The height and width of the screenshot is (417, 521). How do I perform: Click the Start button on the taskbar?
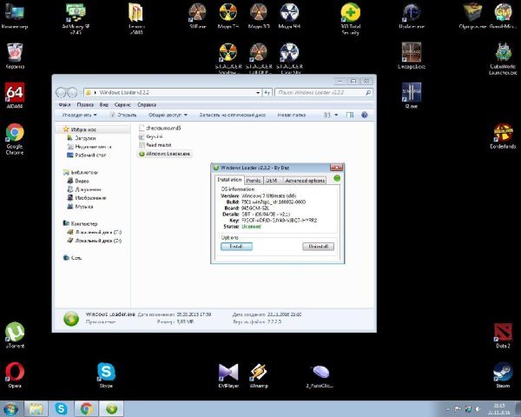point(11,408)
